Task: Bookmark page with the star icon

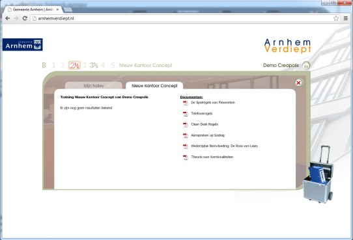Action: (336, 18)
